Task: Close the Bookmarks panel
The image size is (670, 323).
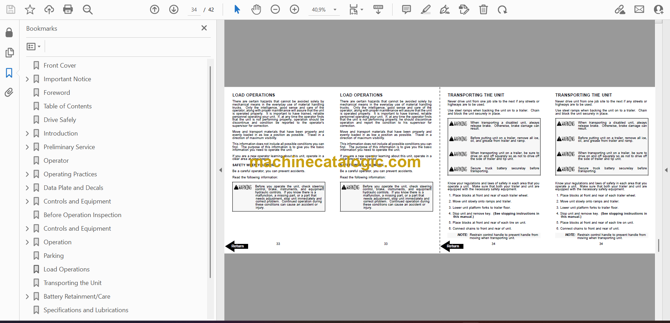Action: coord(204,28)
